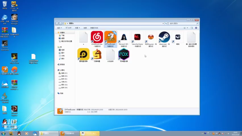Screen dimensions: 242x136
Task: Select the GeForce Experience desktop icon
Action: point(5,46)
